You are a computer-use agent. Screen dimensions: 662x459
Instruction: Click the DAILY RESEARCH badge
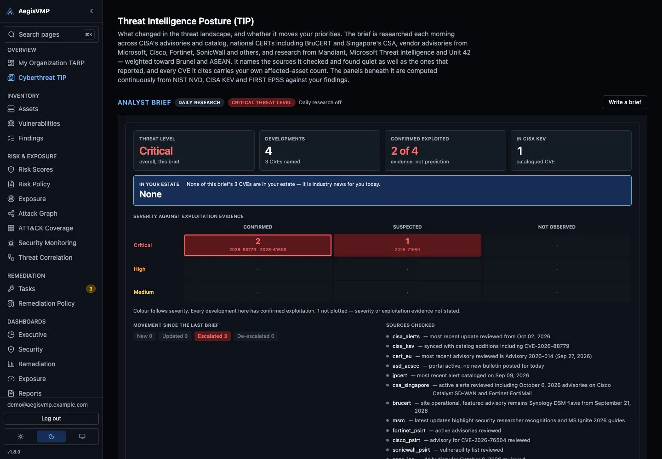pyautogui.click(x=200, y=102)
